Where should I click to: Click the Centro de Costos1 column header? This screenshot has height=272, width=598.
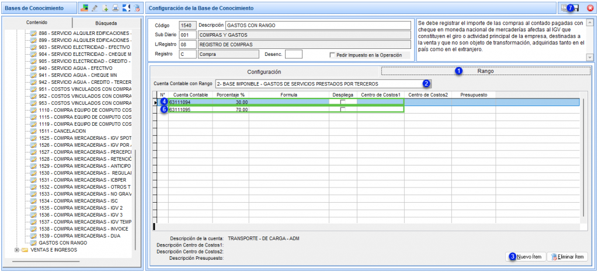(381, 94)
